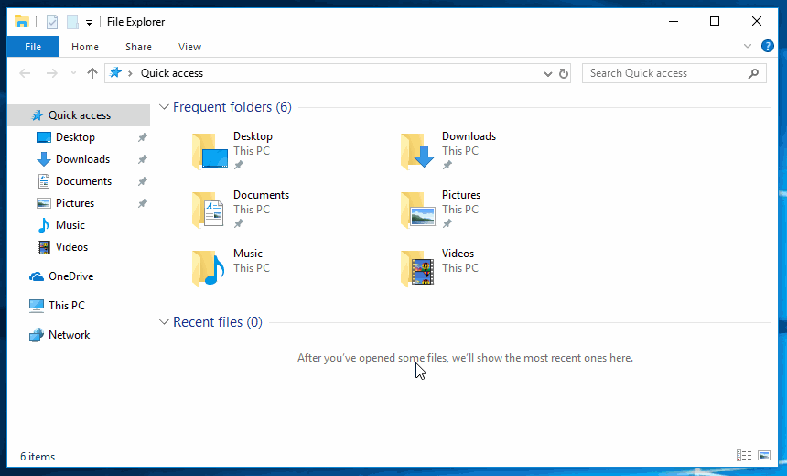Switch to the Home ribbon tab
The height and width of the screenshot is (476, 787).
(85, 47)
